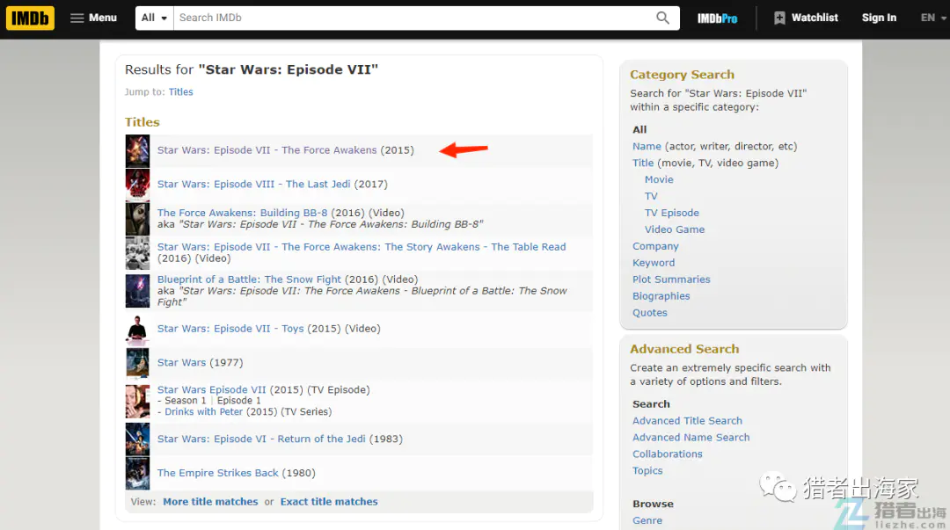Click the IMDb logo
Image resolution: width=950 pixels, height=530 pixels.
pyautogui.click(x=30, y=18)
